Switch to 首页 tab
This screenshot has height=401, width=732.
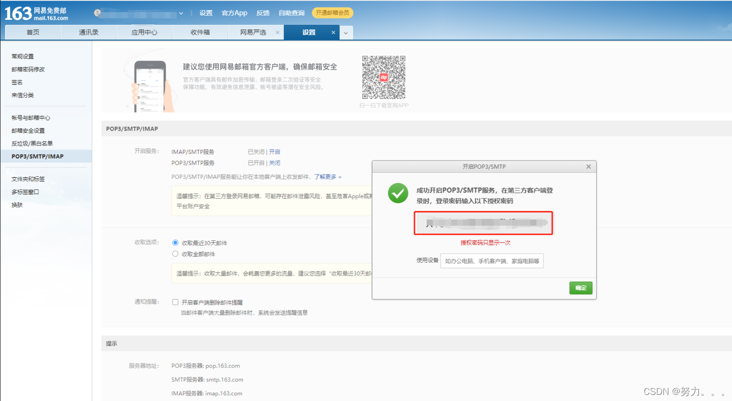(33, 32)
